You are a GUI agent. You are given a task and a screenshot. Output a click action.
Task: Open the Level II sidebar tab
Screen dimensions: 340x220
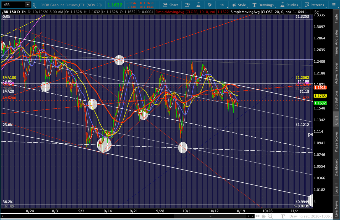pos(336,188)
